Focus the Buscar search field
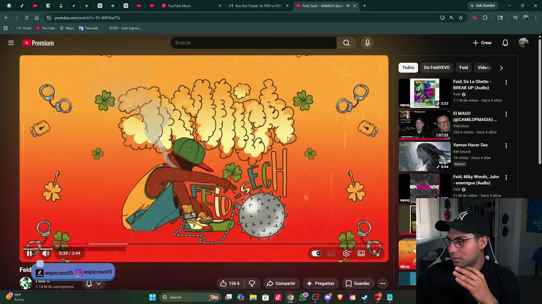 click(x=253, y=43)
